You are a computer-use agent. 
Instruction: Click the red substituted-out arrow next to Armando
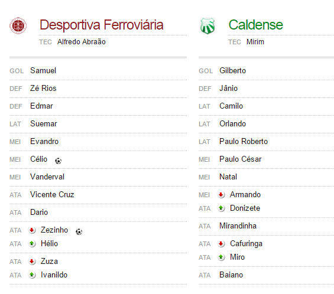221,195
